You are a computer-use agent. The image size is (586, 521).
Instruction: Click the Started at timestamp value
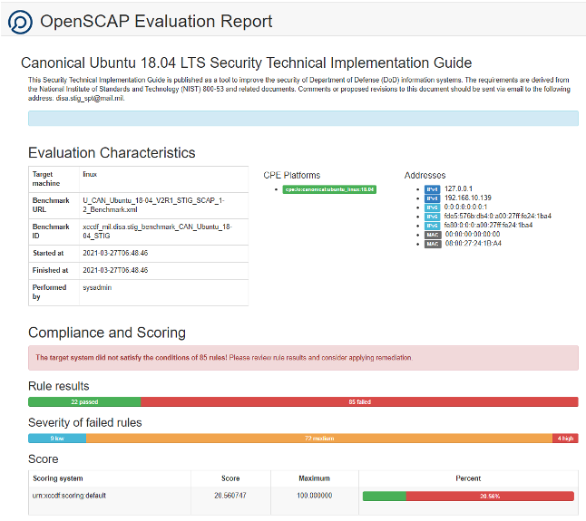[115, 253]
